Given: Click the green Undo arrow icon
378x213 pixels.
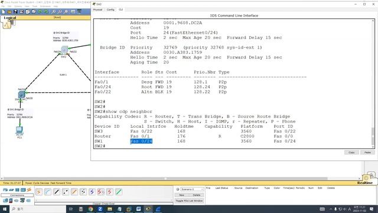Looking at the screenshot, I should [40, 12].
